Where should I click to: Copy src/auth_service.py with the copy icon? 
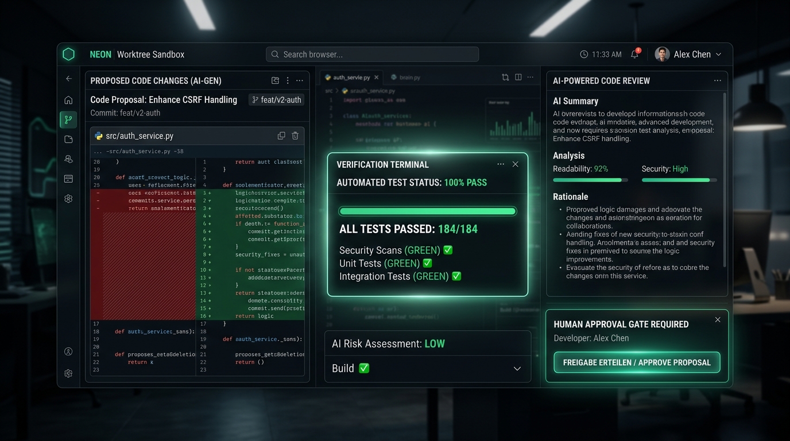point(281,136)
